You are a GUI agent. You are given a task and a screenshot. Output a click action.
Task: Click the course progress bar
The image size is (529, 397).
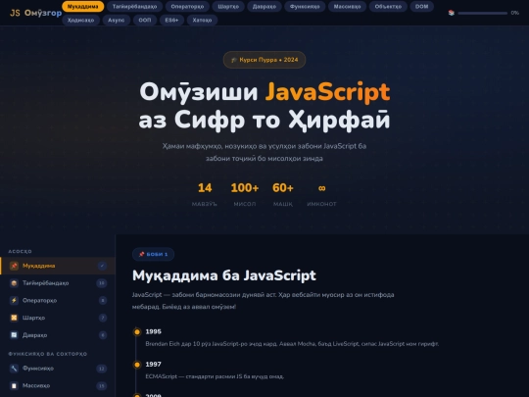tap(482, 13)
